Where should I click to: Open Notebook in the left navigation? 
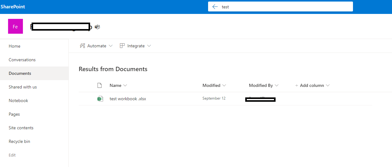(x=18, y=101)
